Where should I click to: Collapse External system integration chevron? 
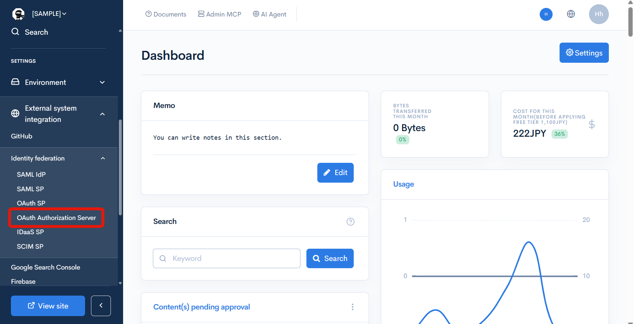(x=103, y=114)
